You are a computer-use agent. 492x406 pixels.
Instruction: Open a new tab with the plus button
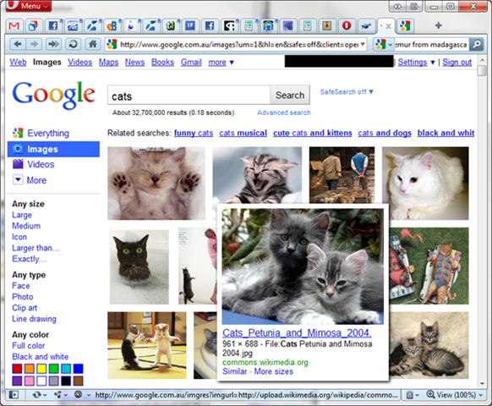point(439,25)
